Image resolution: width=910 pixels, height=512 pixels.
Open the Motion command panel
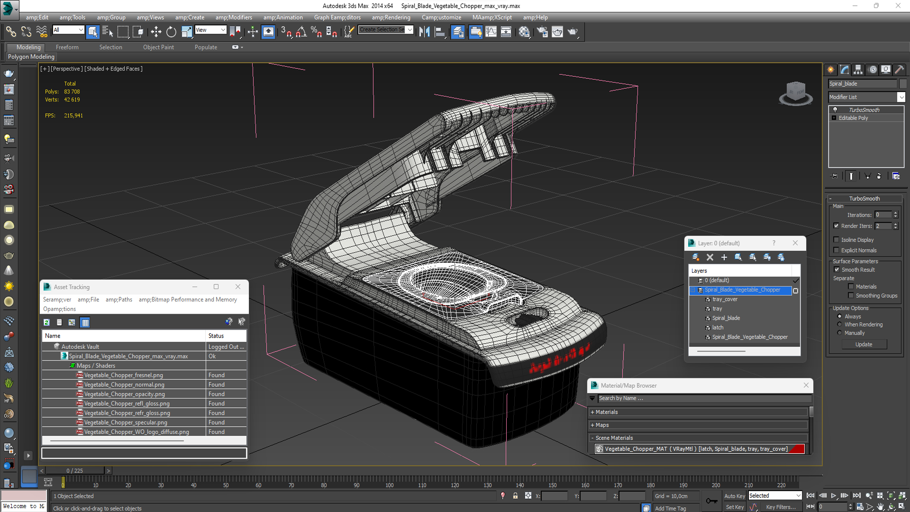tap(873, 70)
